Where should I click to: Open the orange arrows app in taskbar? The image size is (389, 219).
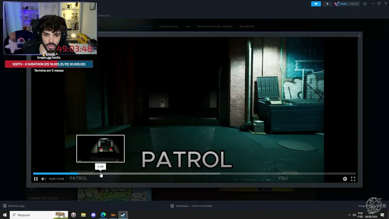[113, 215]
